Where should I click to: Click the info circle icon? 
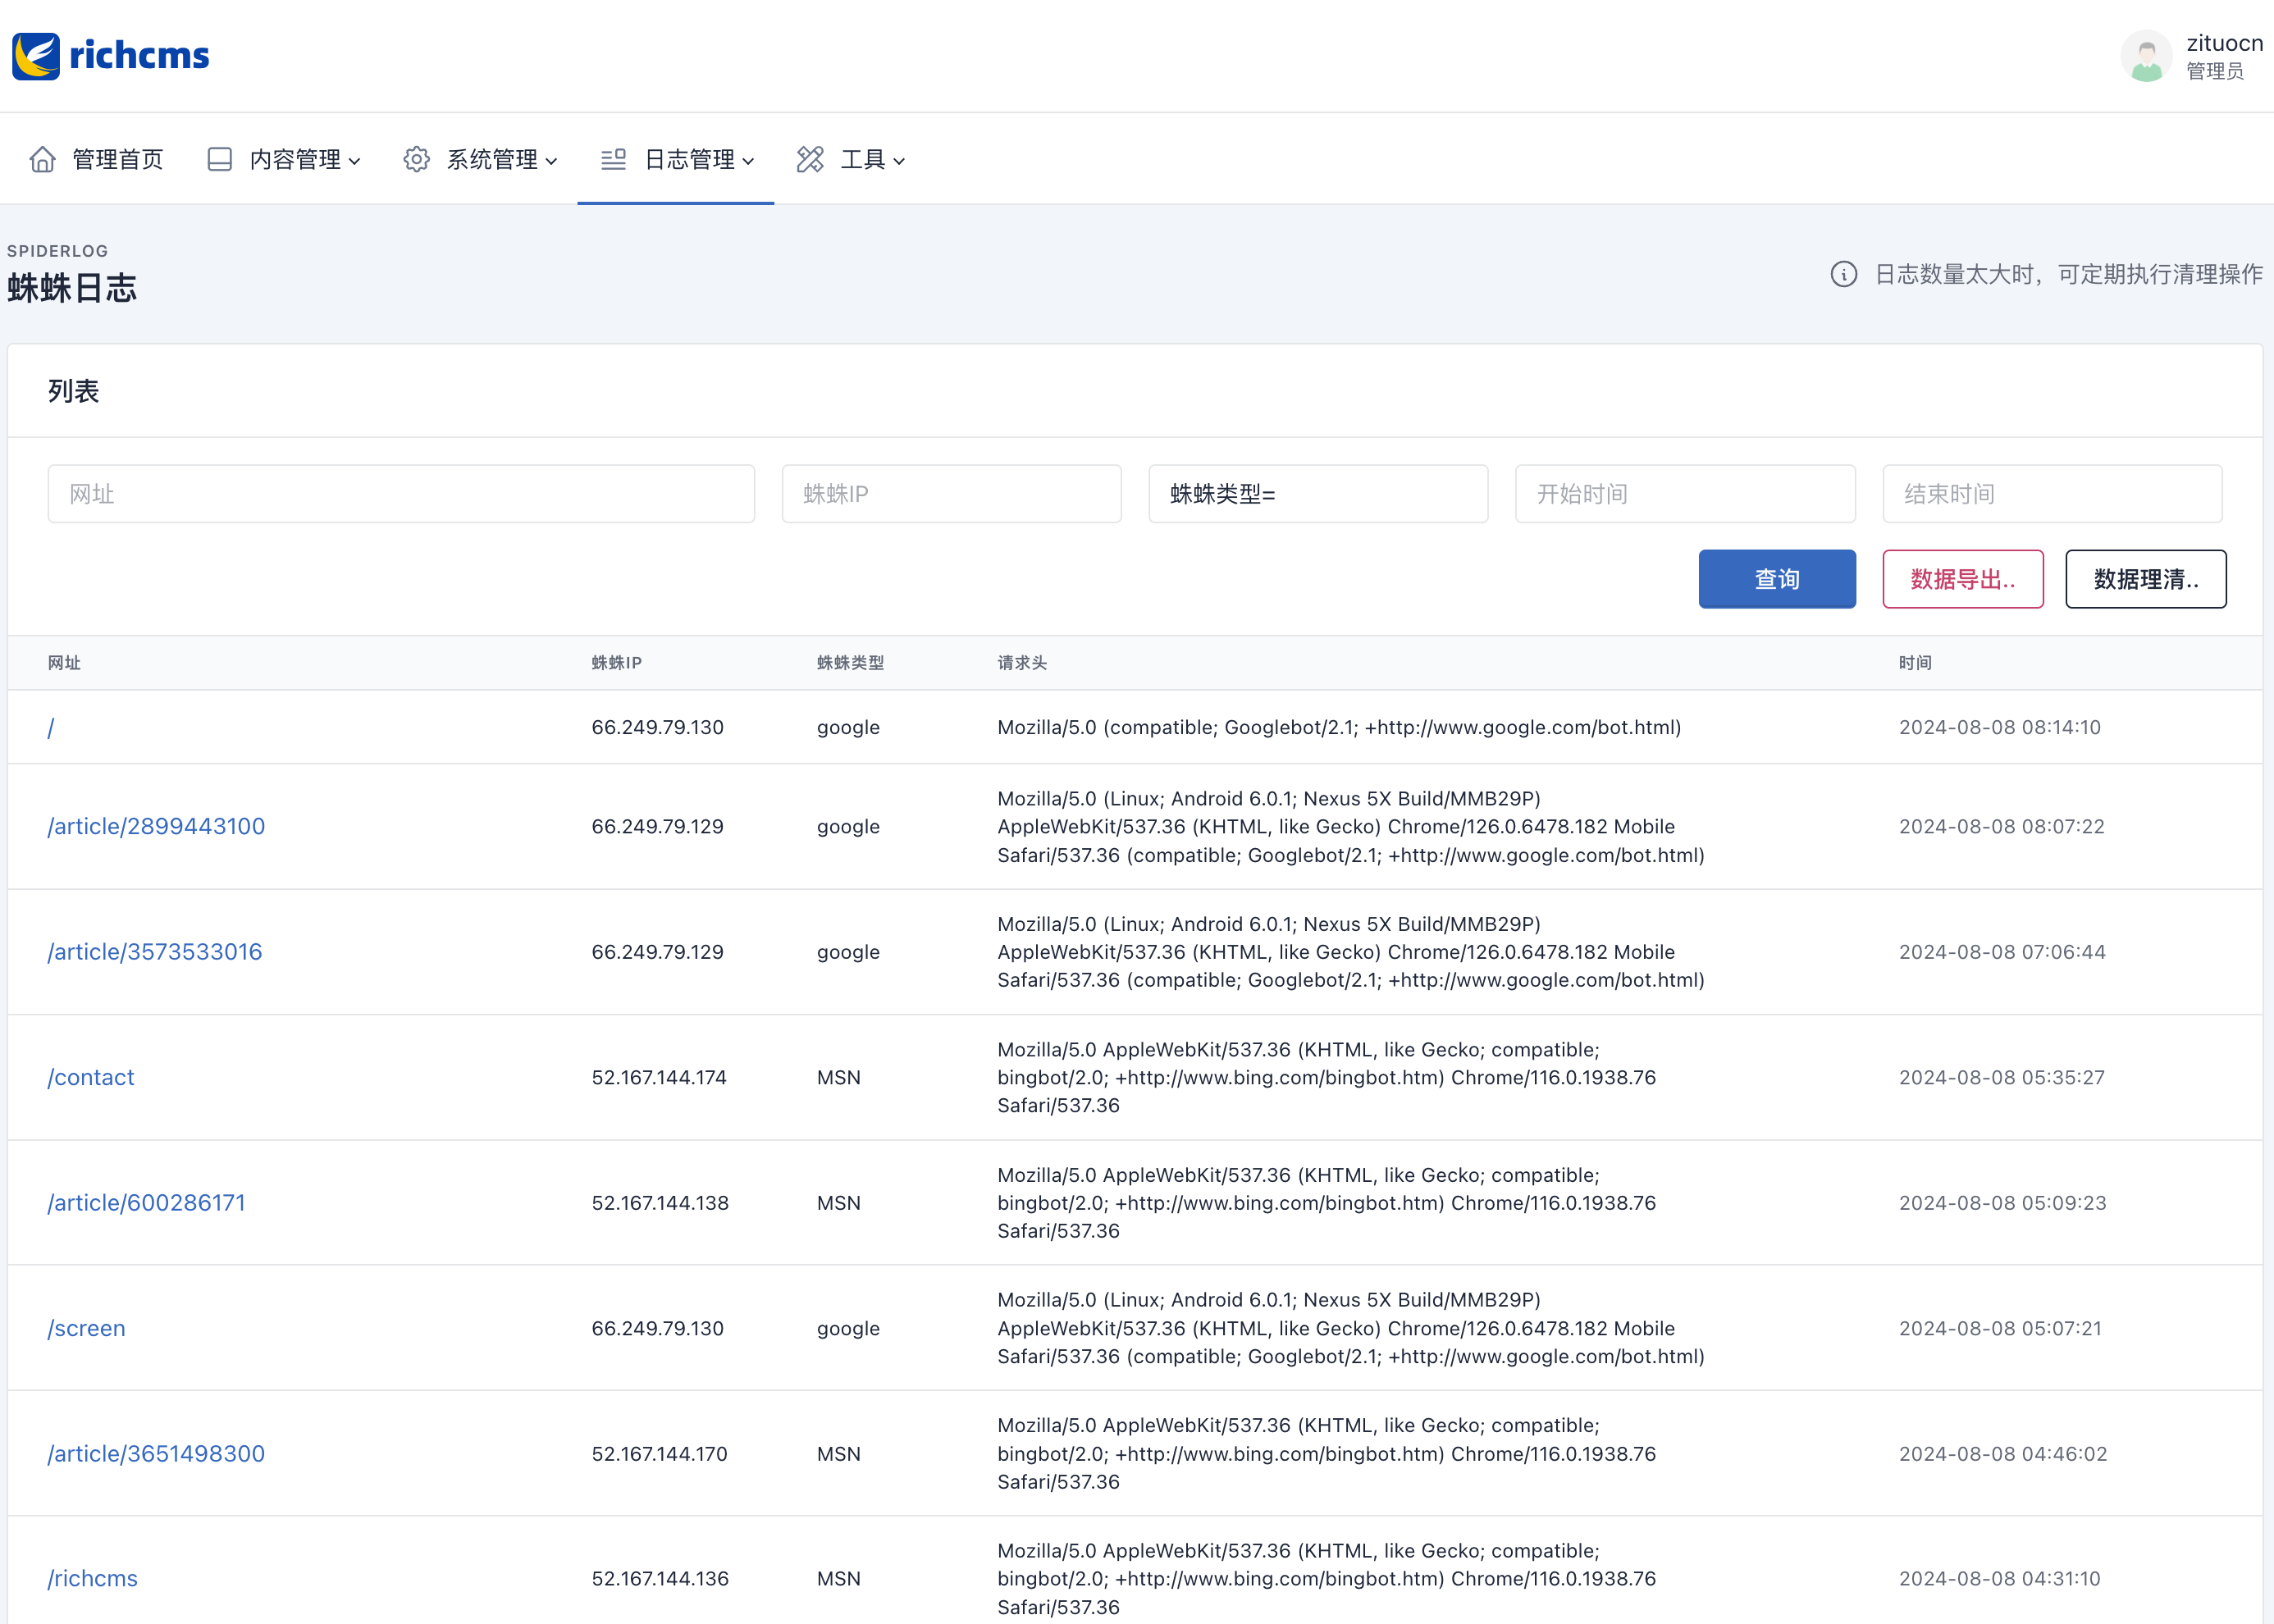(1843, 274)
